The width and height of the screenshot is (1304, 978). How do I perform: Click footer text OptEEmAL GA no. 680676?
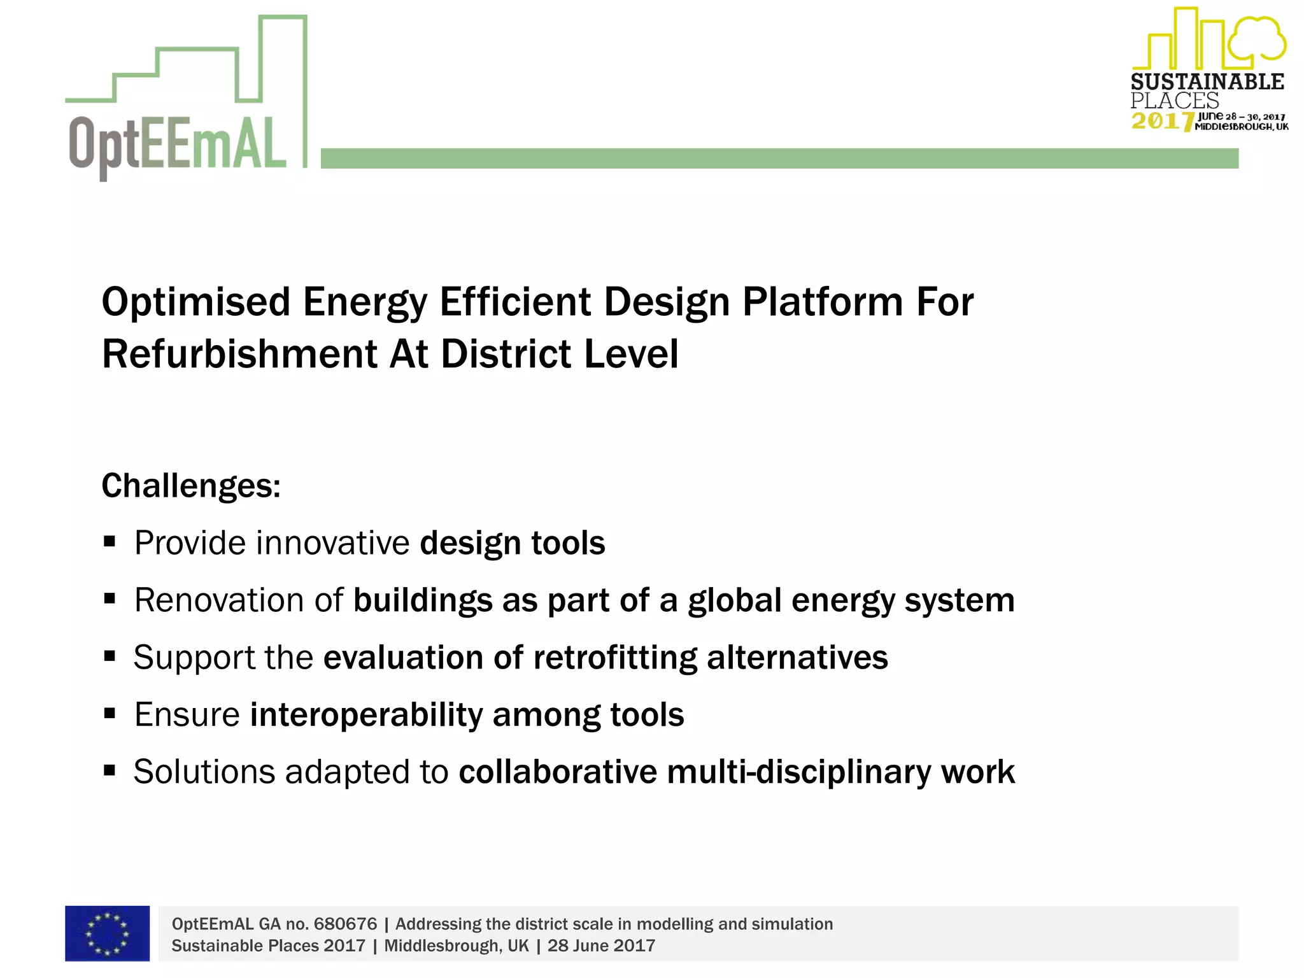point(274,924)
